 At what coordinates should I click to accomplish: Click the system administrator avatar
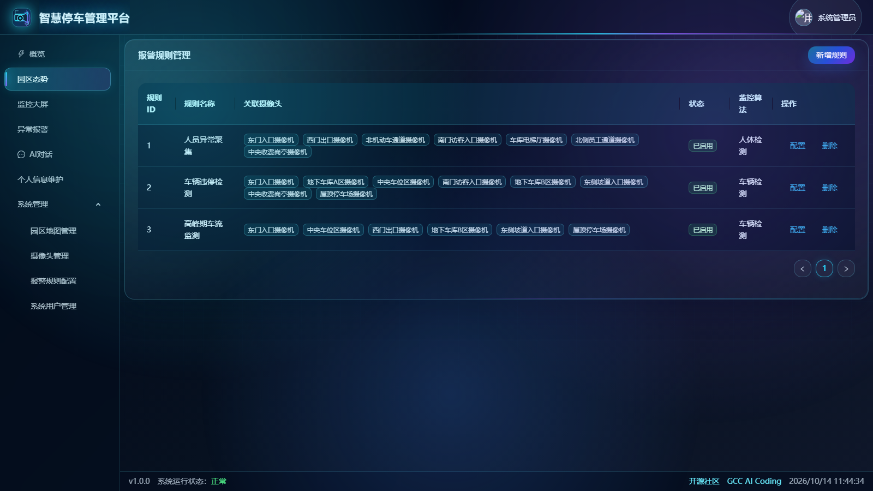804,17
